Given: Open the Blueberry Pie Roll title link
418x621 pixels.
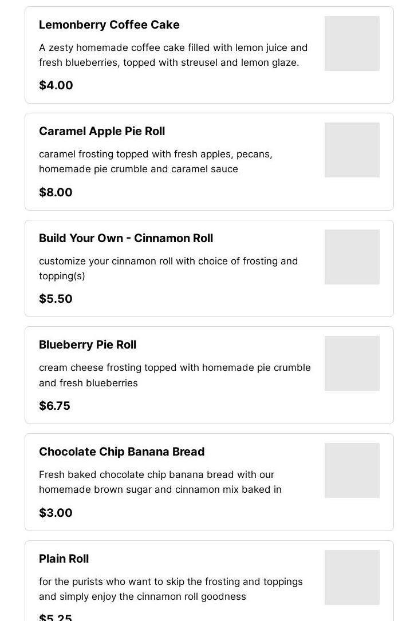Looking at the screenshot, I should 88,345.
